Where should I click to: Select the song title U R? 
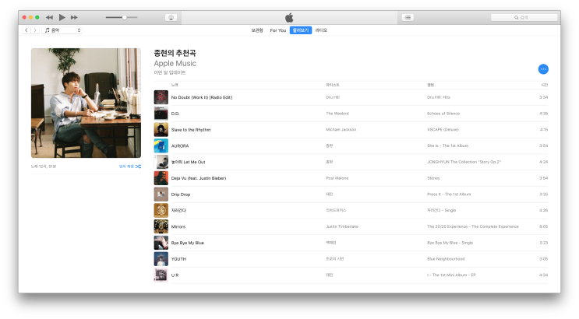[x=175, y=275]
